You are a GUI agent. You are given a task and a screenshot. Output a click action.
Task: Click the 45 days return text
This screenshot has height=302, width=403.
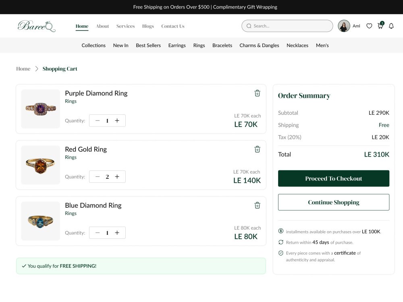coord(320,242)
